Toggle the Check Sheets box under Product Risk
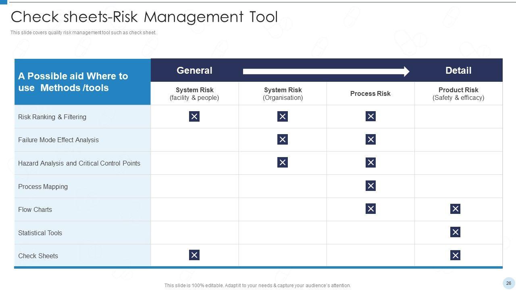516x290 pixels. pos(455,255)
